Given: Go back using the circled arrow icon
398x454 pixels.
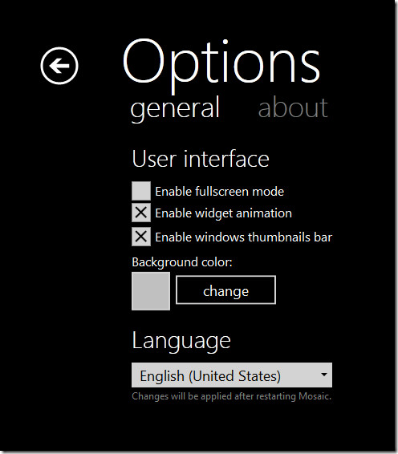Looking at the screenshot, I should [59, 66].
